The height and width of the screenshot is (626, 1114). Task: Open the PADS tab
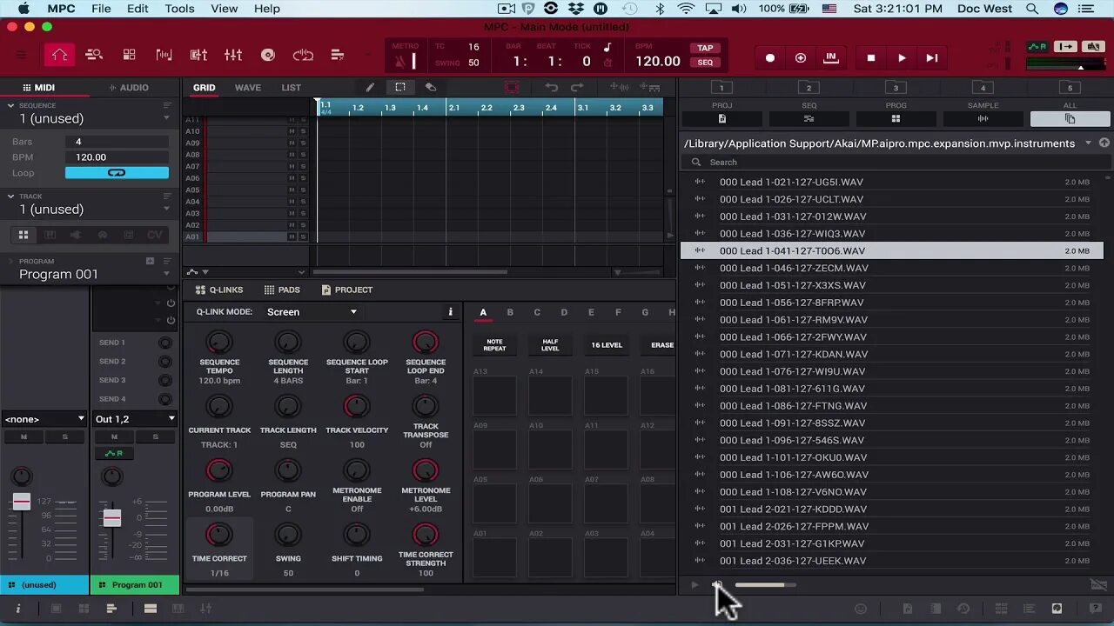pyautogui.click(x=282, y=290)
